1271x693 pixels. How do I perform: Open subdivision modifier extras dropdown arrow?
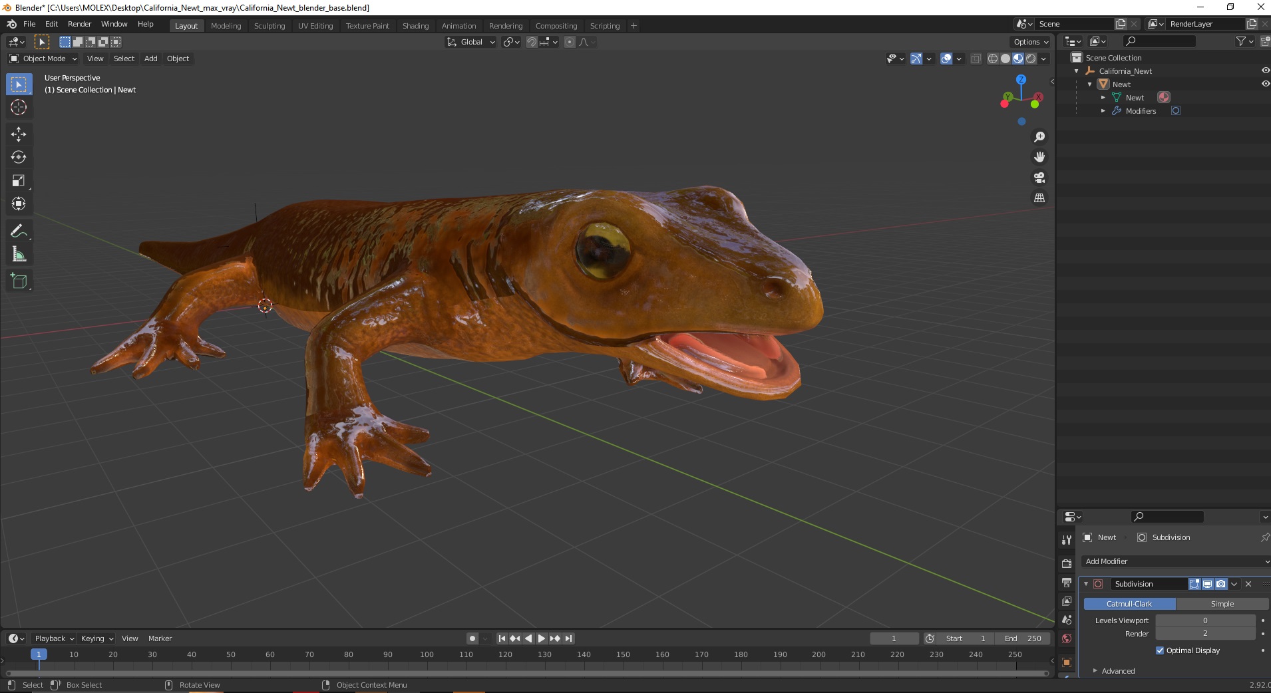1234,584
